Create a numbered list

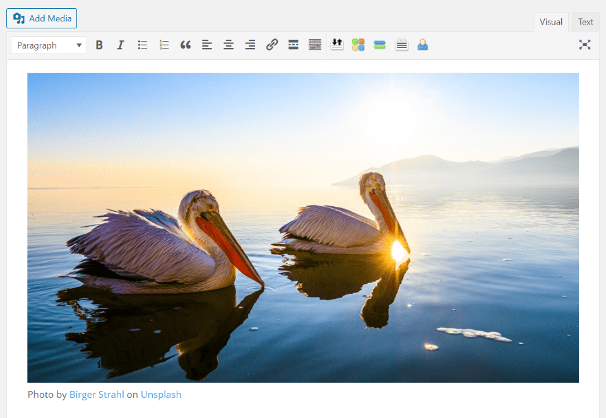164,45
